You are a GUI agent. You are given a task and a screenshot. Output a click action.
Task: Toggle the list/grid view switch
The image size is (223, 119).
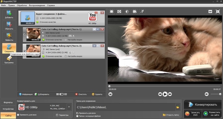point(61,94)
